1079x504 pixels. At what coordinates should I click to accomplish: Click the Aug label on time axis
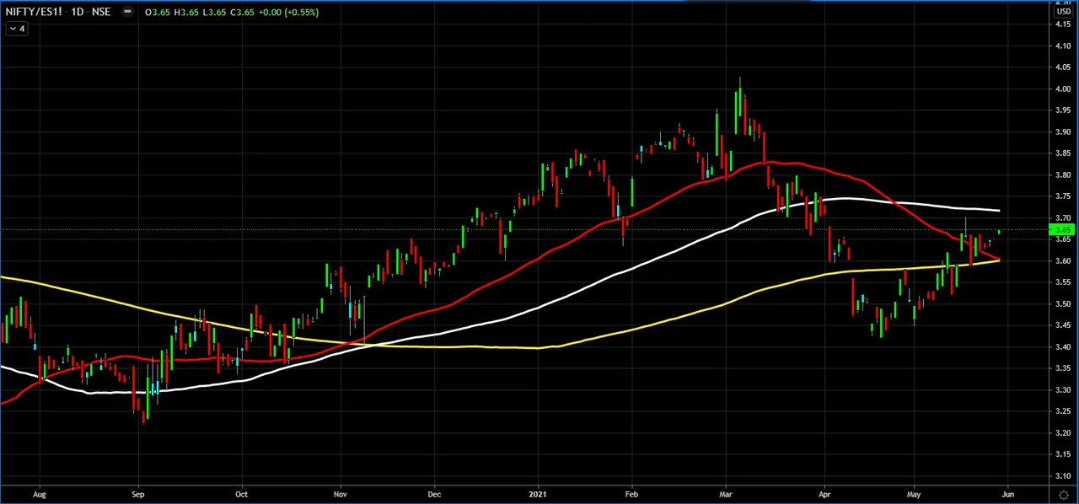tap(39, 495)
